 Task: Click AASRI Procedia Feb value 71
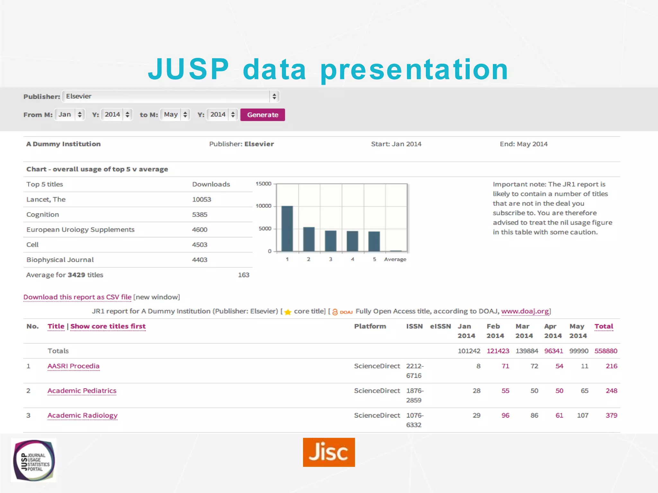tap(505, 366)
